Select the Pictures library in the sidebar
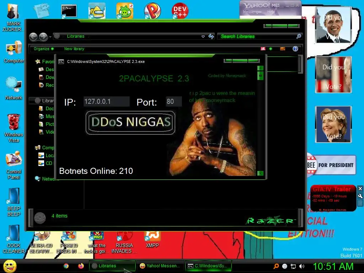The width and height of the screenshot is (364, 273). tap(46, 124)
